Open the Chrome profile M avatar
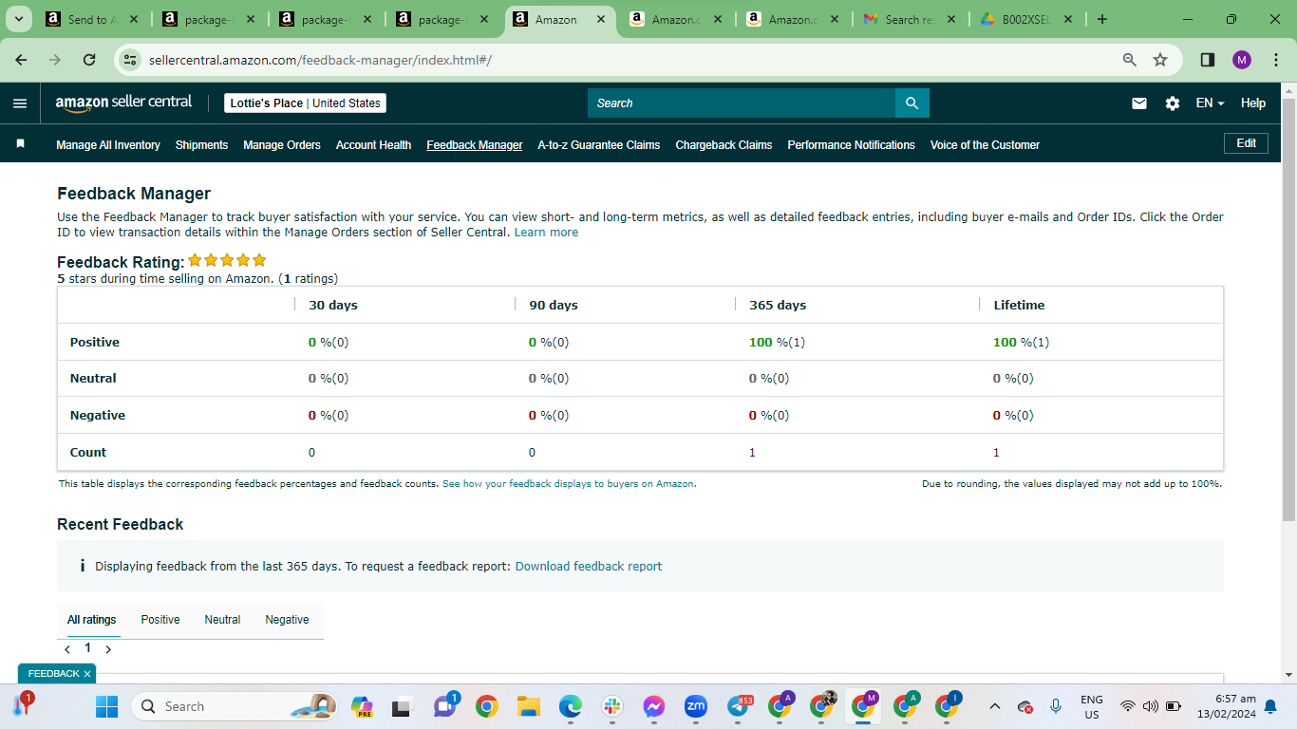This screenshot has height=729, width=1297. (1242, 60)
